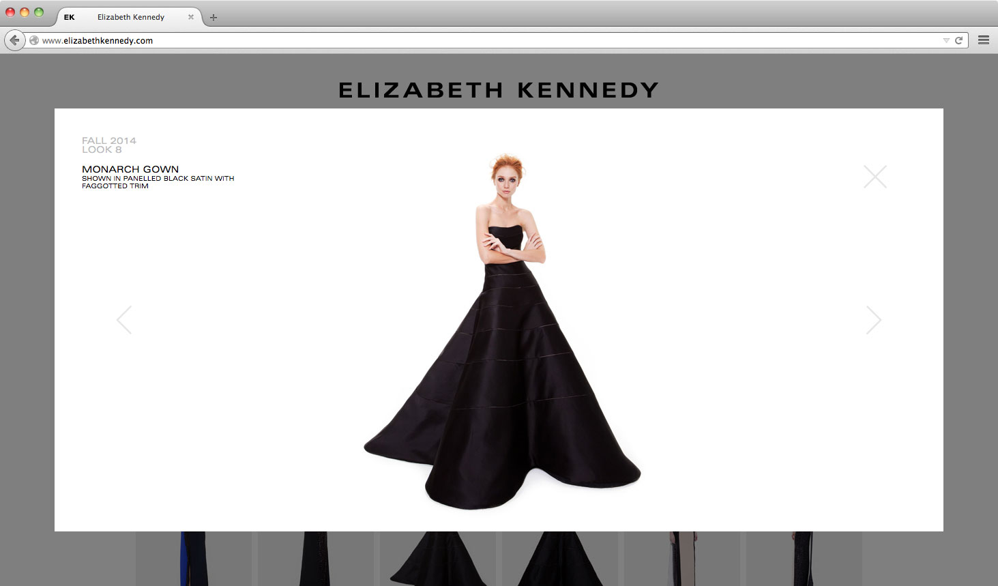Screen dimensions: 998x586
Task: Click the green zoom window button
Action: 39,12
